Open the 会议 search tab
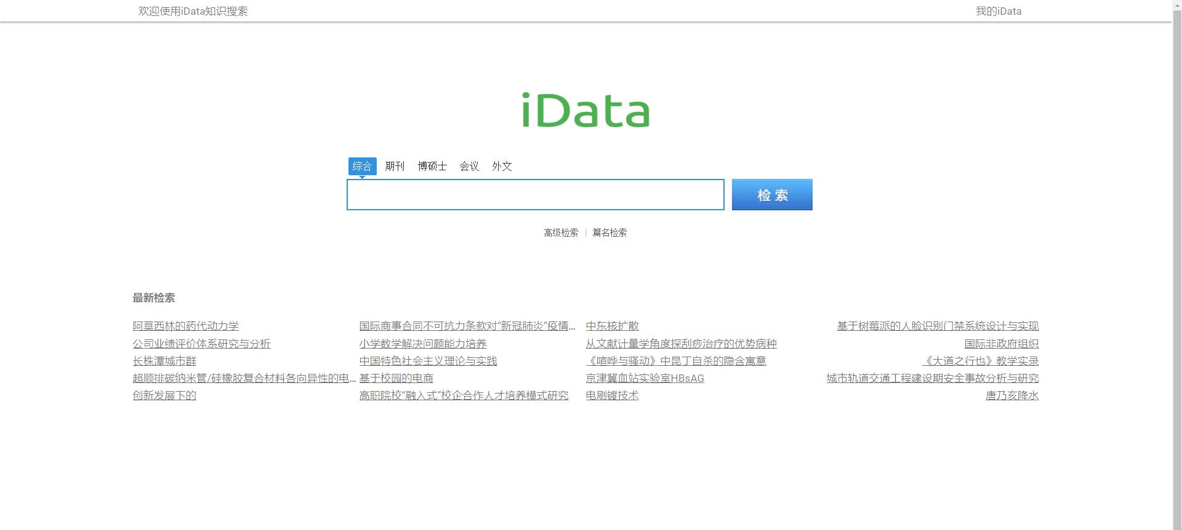The width and height of the screenshot is (1182, 530). pyautogui.click(x=469, y=166)
